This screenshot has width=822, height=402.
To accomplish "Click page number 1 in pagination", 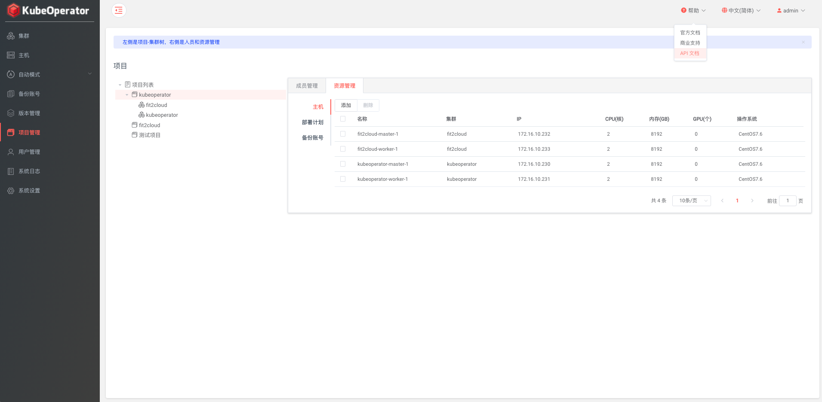I will (x=737, y=201).
